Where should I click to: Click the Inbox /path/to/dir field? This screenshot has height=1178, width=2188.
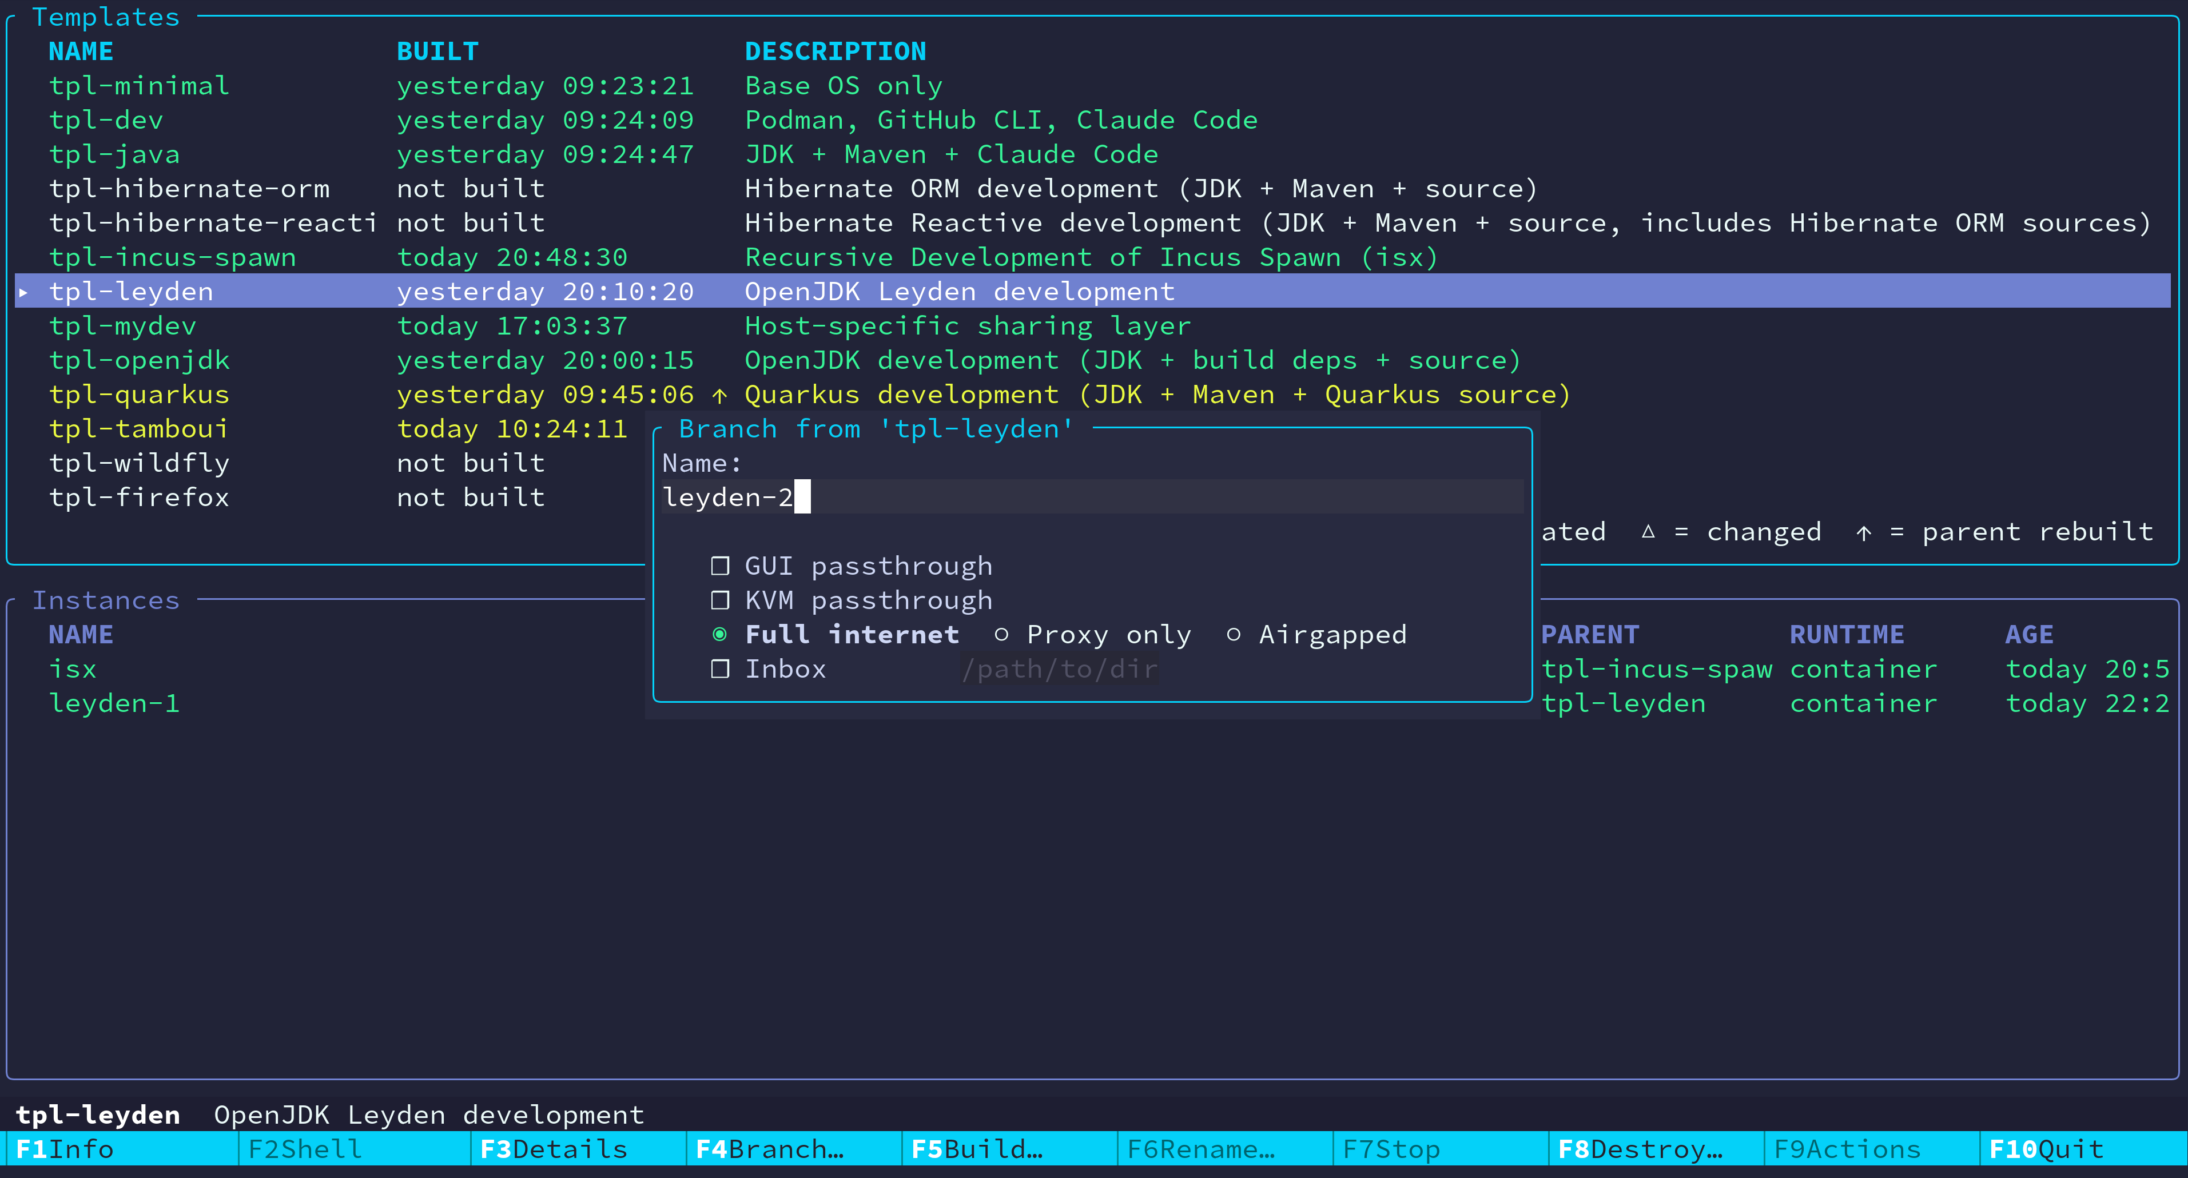coord(1059,669)
